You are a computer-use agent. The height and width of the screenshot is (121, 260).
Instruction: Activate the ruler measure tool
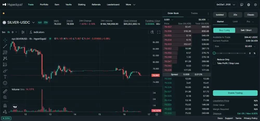(5, 91)
